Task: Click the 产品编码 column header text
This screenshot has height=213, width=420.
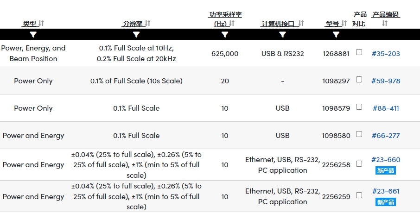Action: tap(386, 14)
